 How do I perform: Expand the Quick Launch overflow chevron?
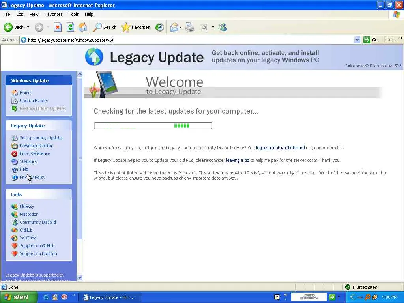tap(73, 295)
